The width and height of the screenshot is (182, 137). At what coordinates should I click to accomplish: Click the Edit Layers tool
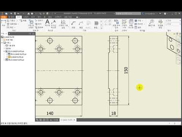click(x=160, y=24)
